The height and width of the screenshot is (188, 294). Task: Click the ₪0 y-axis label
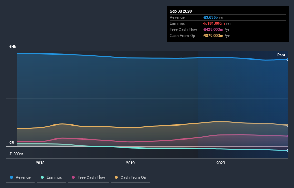[11, 142]
